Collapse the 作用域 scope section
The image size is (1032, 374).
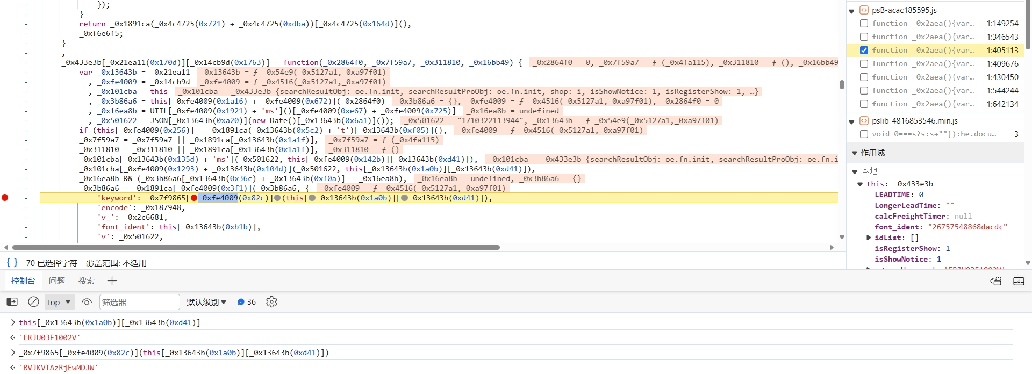855,153
